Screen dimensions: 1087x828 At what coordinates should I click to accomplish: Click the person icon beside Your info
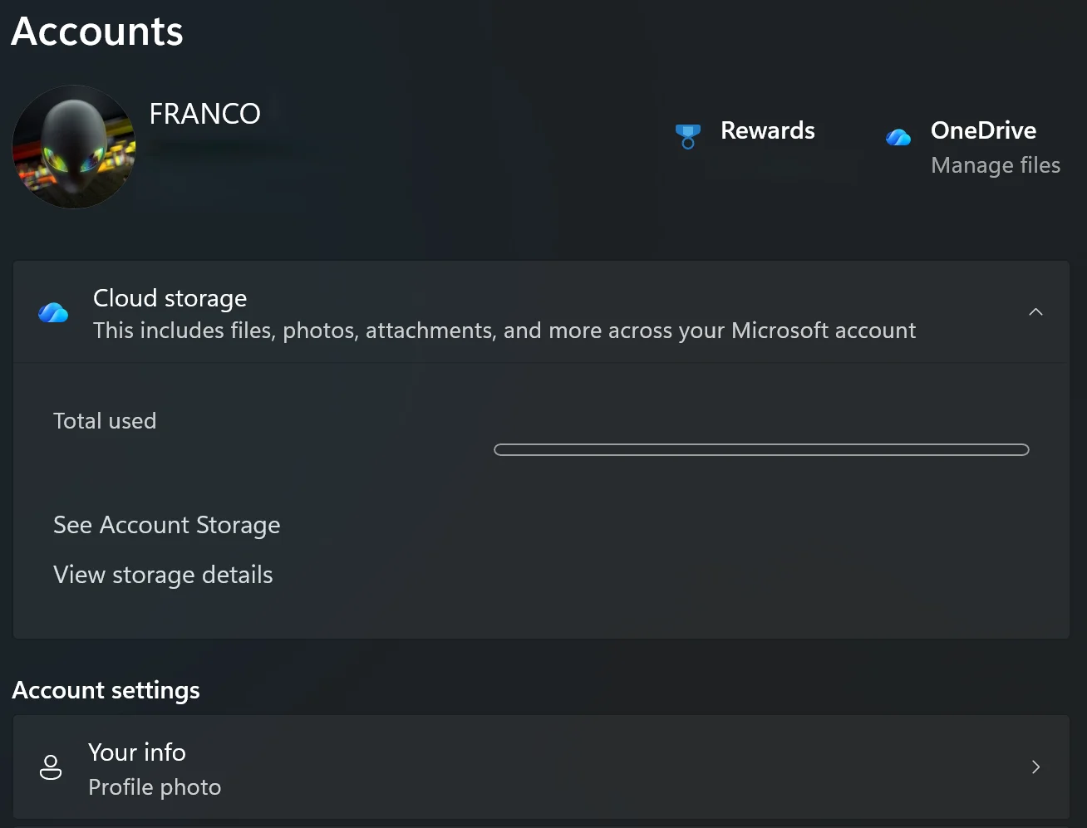(51, 767)
